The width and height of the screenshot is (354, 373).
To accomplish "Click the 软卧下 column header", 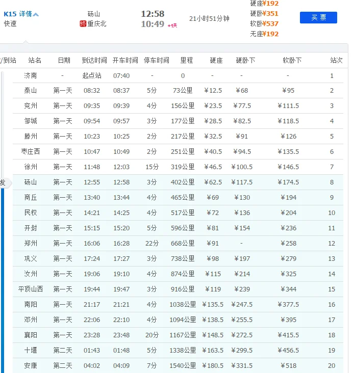I will coord(292,61).
